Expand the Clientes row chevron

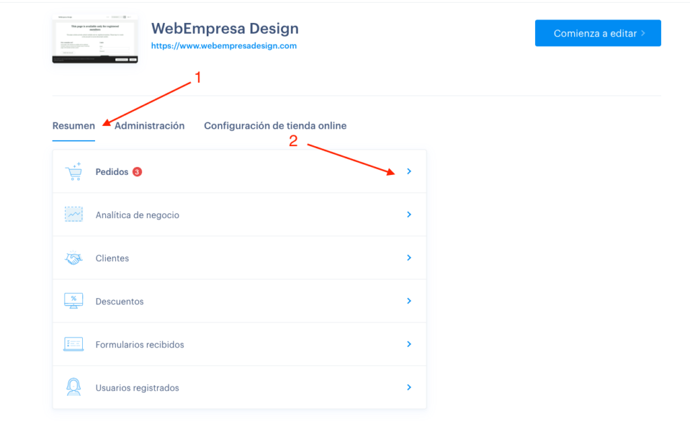(409, 258)
